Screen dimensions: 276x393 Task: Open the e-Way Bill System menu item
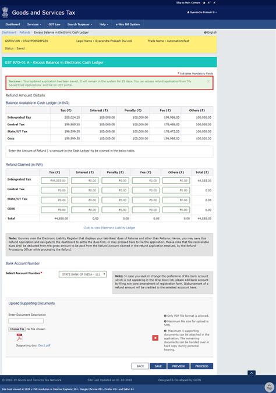click(x=128, y=24)
